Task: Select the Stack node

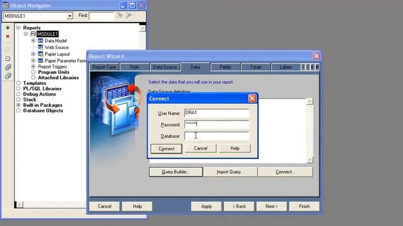Action: [x=30, y=99]
